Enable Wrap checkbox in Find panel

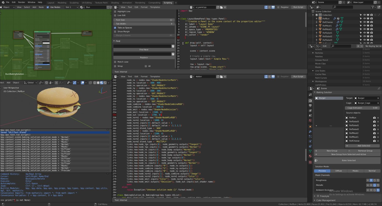click(115, 66)
